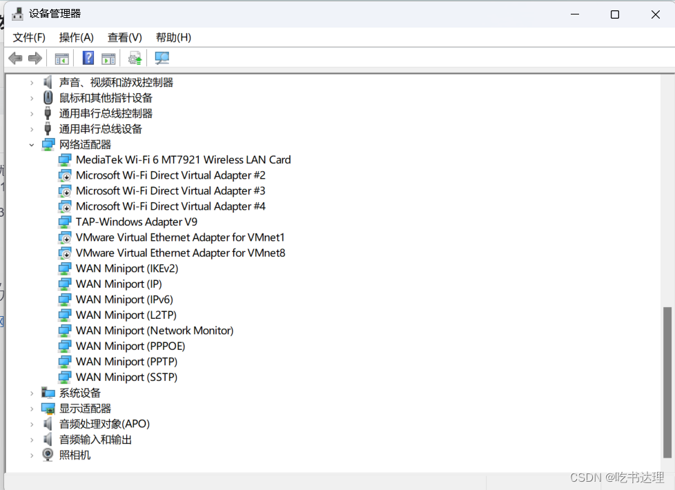This screenshot has width=675, height=490.
Task: Click the TAP-Windows Adapter V9 icon
Action: (x=65, y=222)
